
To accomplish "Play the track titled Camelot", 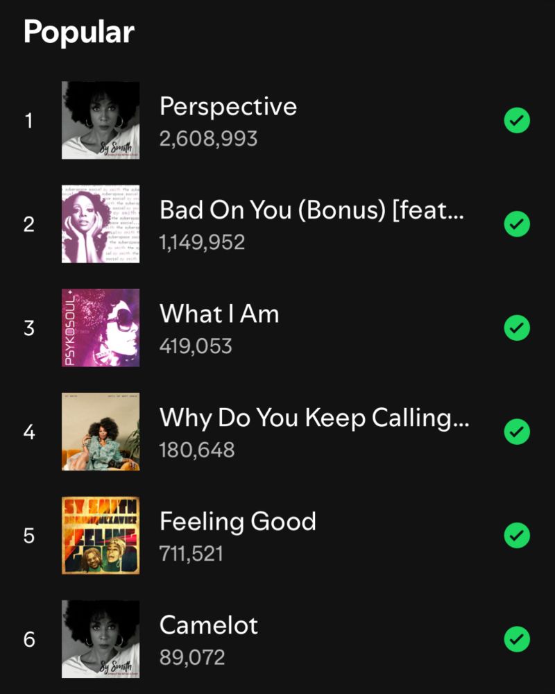I will (209, 625).
